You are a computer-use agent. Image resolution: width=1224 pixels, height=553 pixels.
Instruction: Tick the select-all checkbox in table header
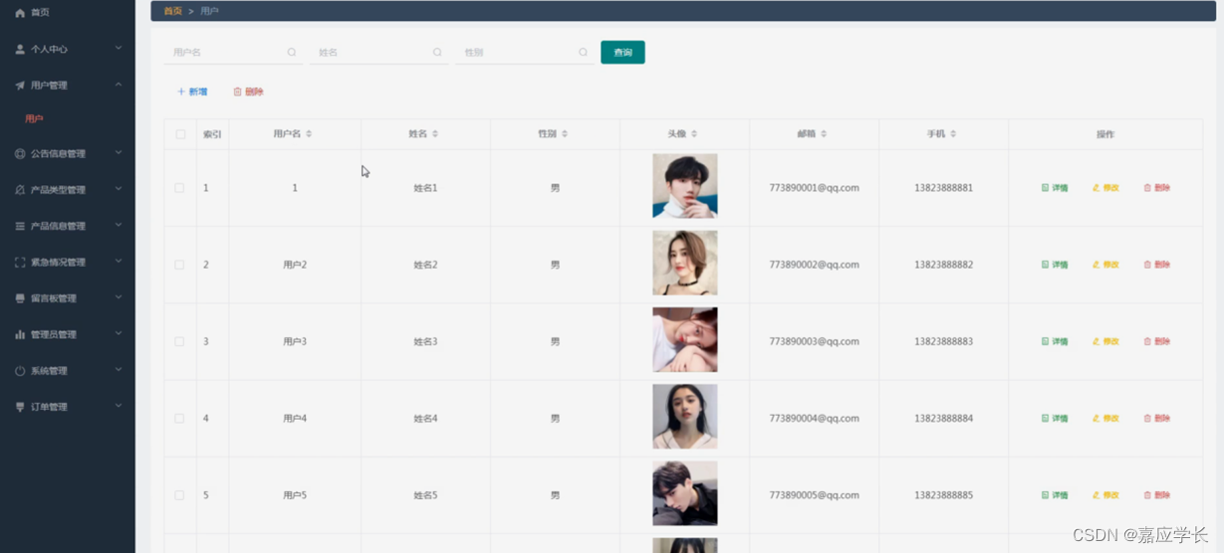pos(180,134)
